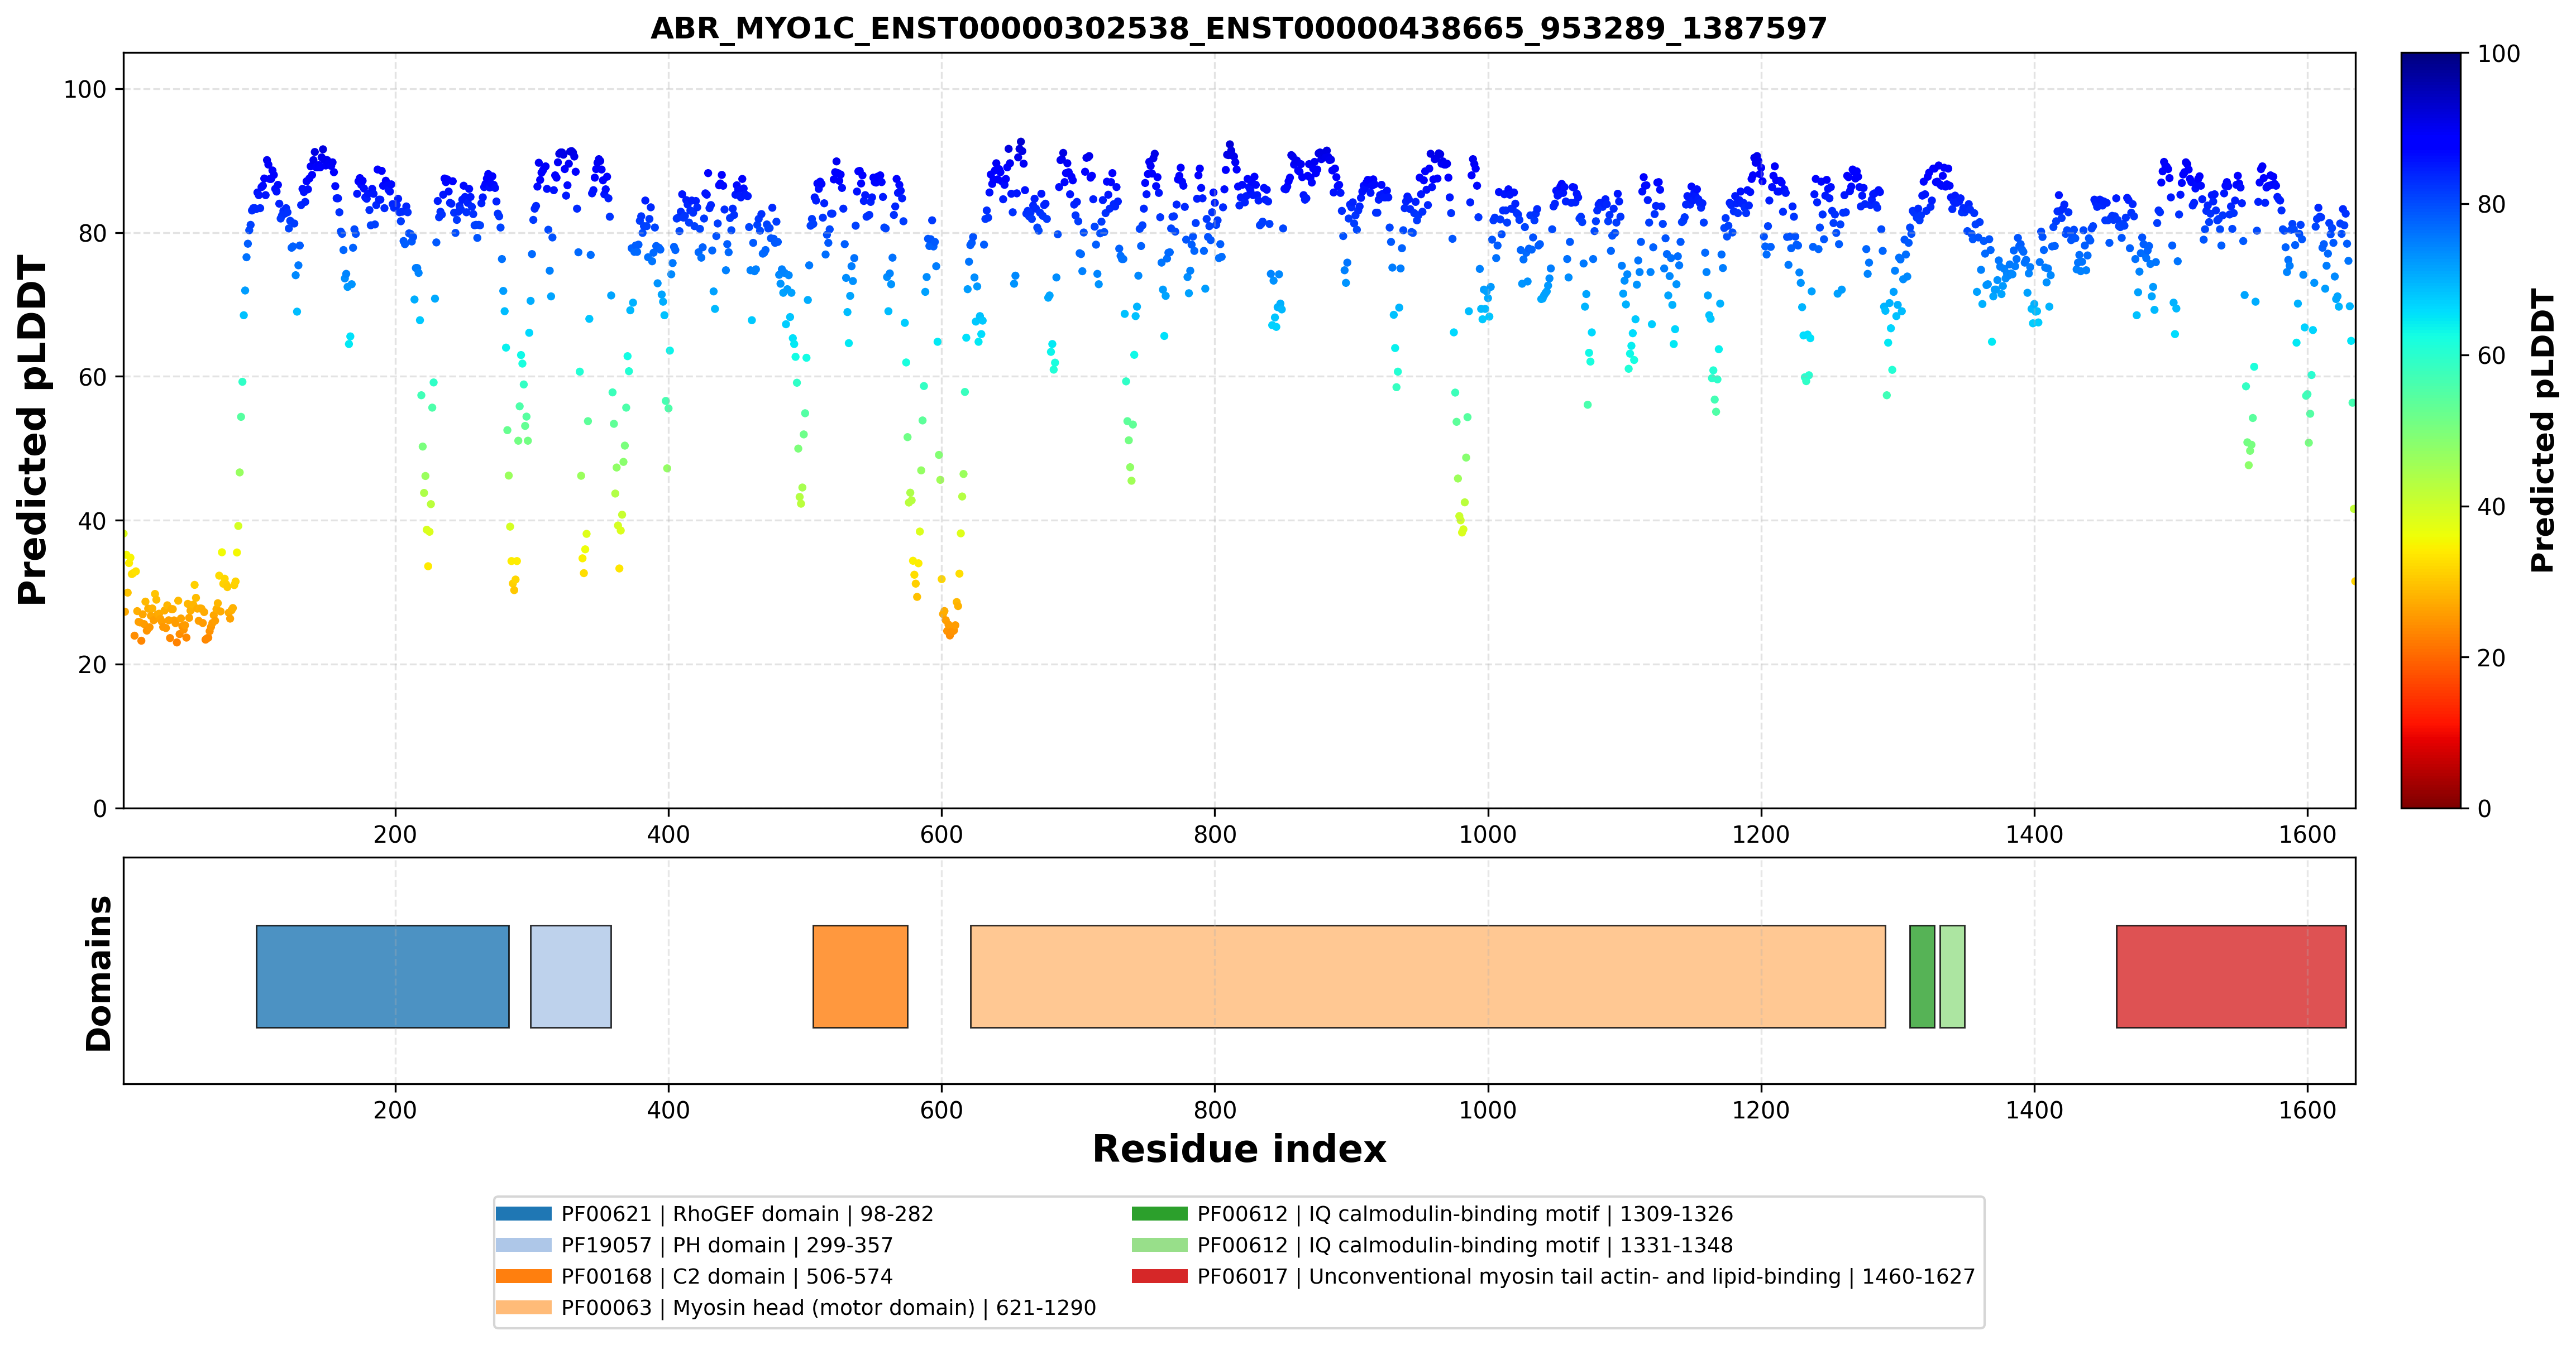The width and height of the screenshot is (2576, 1345).
Task: Select the light blue PH domain bar
Action: (x=570, y=976)
